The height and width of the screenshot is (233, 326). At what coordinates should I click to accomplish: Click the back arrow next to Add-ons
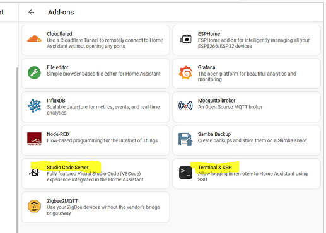(31, 12)
